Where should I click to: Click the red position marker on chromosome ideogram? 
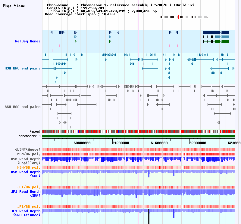pos(178,17)
